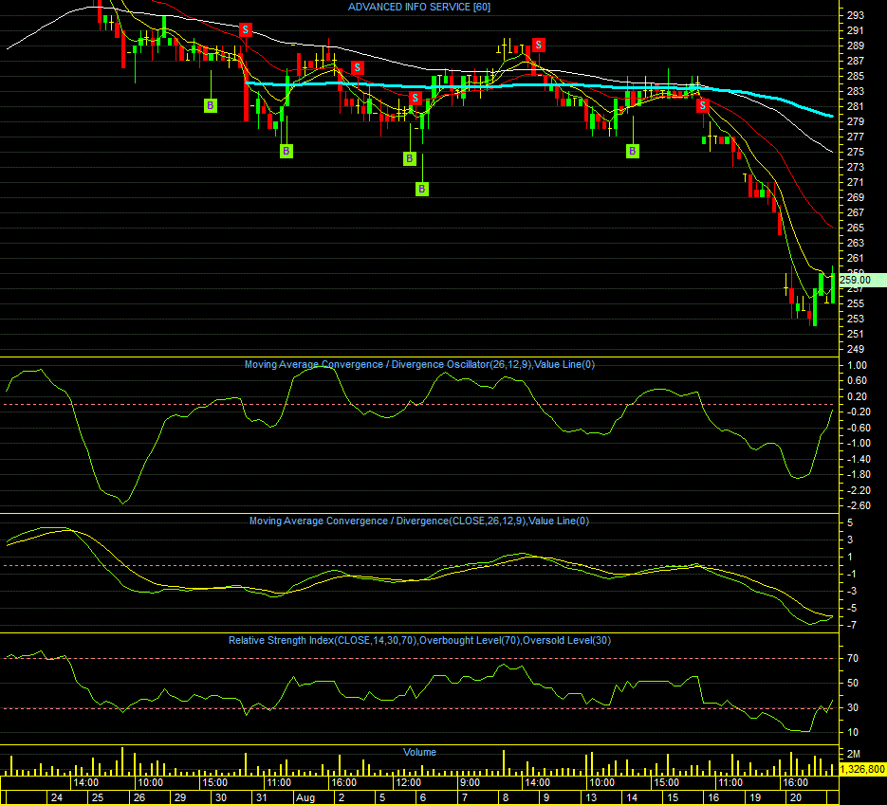
Task: Click the Aug month label on date axis
Action: [x=305, y=797]
